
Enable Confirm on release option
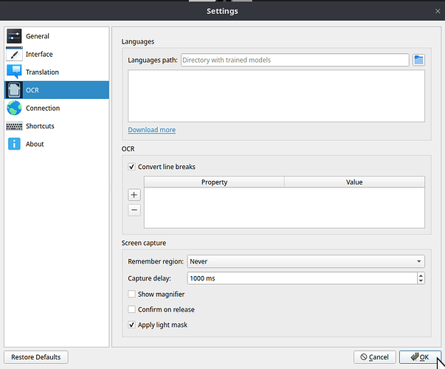(x=132, y=309)
